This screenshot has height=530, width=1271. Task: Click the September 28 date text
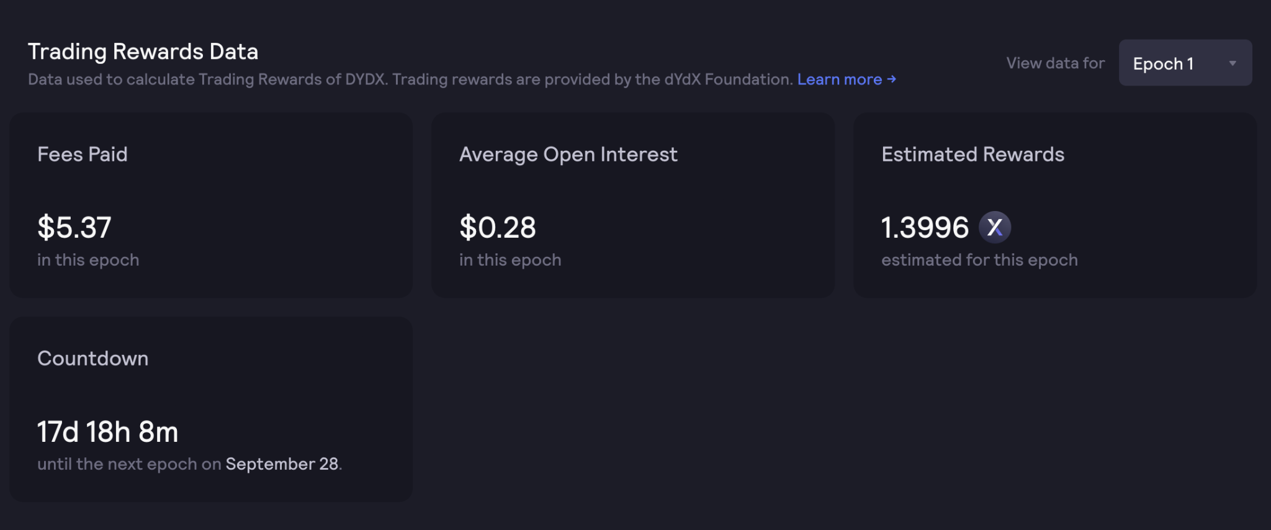coord(282,464)
